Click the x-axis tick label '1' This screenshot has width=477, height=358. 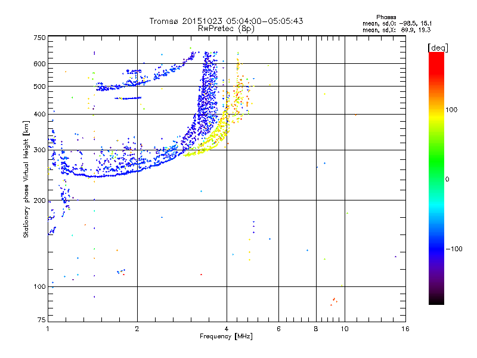point(48,329)
